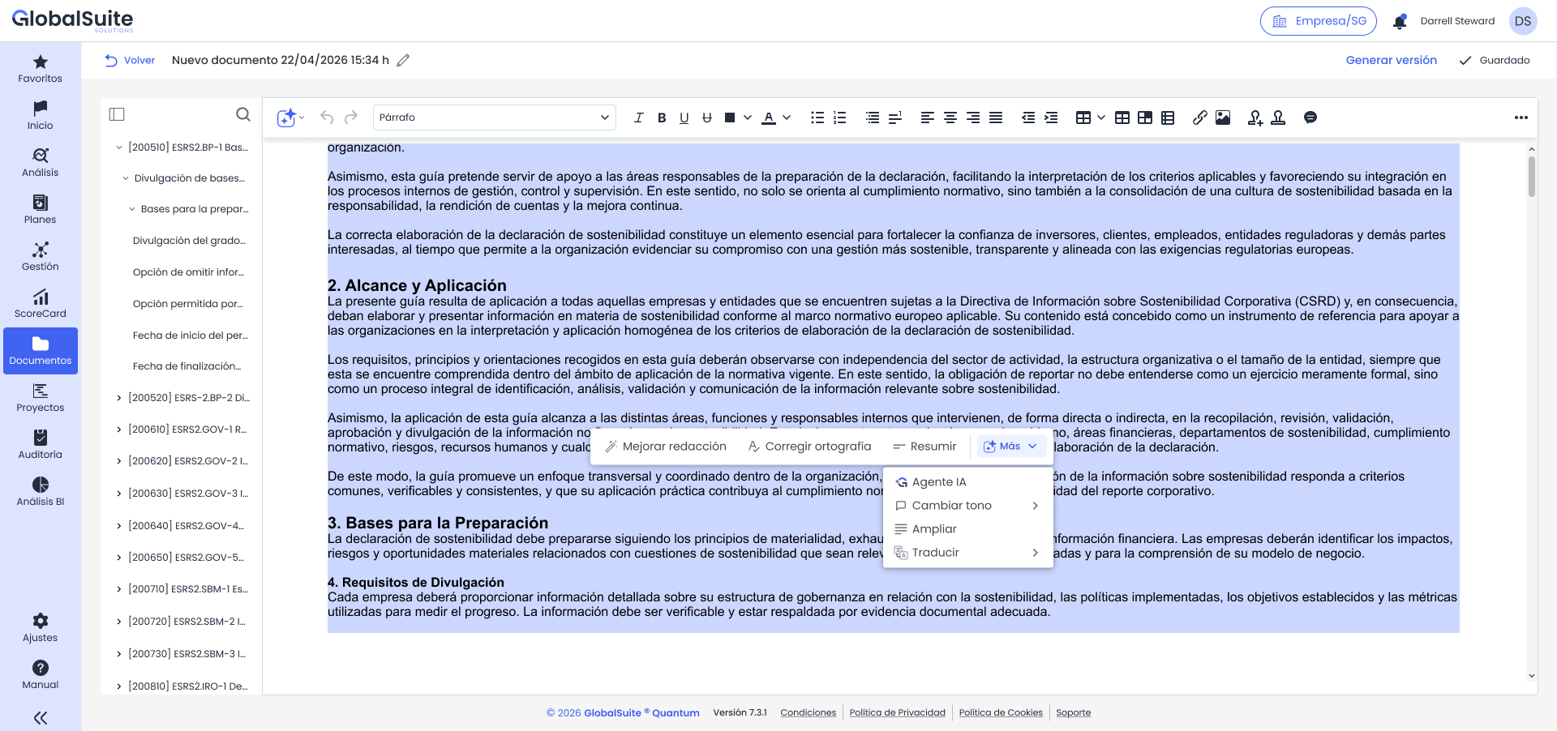Screen dimensions: 1557x731
Task: Collapse the [200510] ESRS2.BP-1 tree node
Action: [x=119, y=147]
